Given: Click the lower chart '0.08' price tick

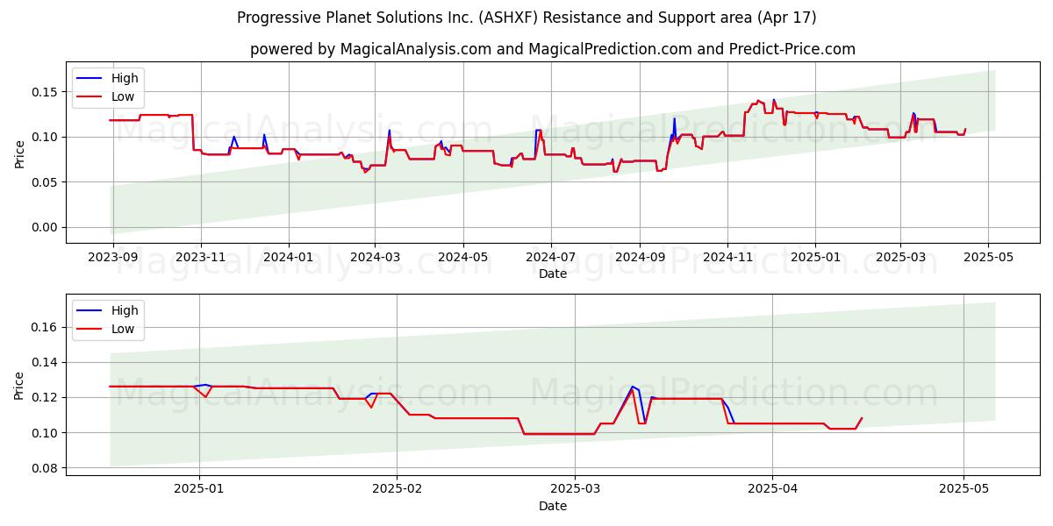Looking at the screenshot, I should click(47, 468).
